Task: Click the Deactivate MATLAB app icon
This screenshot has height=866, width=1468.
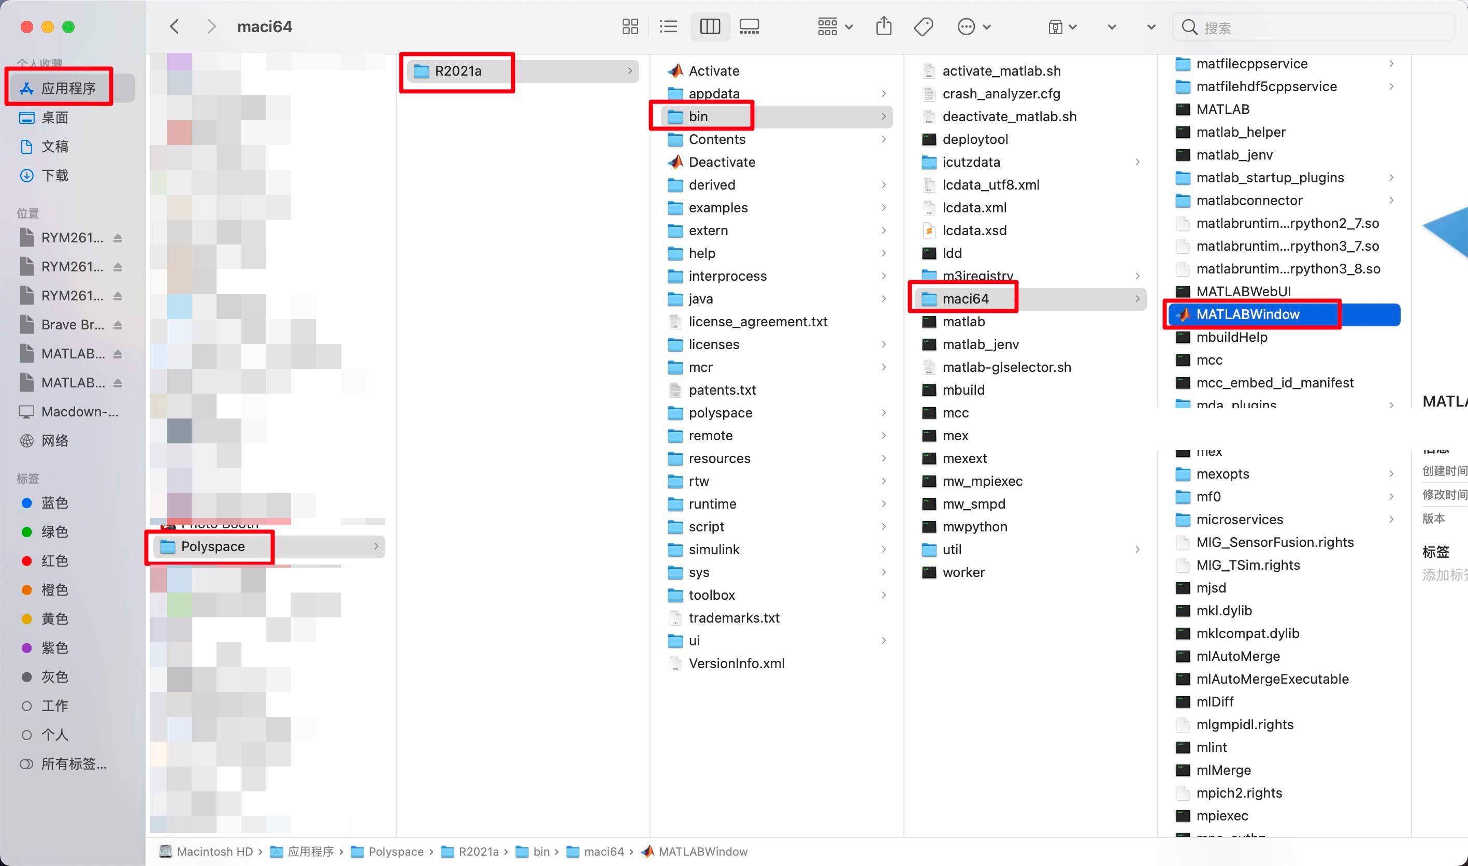Action: coord(675,162)
